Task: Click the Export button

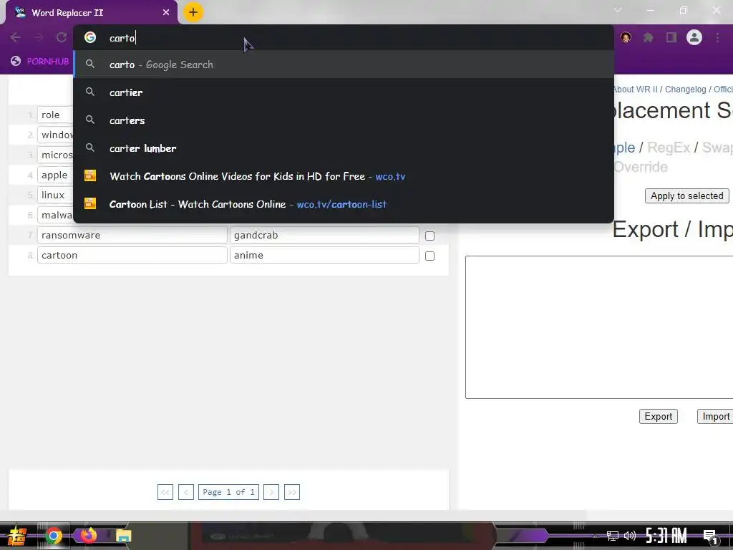Action: click(659, 417)
